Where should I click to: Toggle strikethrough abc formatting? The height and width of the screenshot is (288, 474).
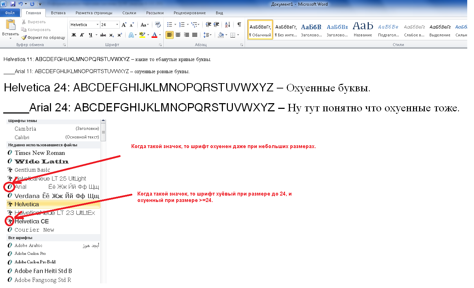tap(103, 35)
